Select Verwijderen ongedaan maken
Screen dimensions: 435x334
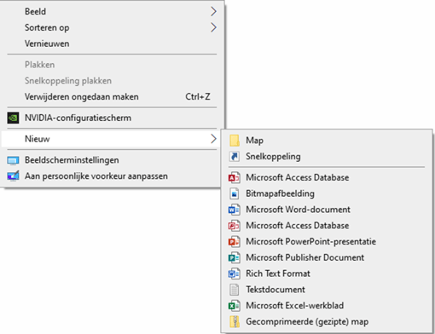click(x=112, y=97)
